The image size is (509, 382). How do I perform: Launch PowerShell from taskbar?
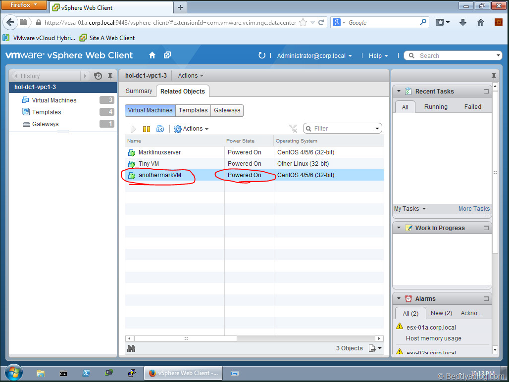click(x=86, y=373)
